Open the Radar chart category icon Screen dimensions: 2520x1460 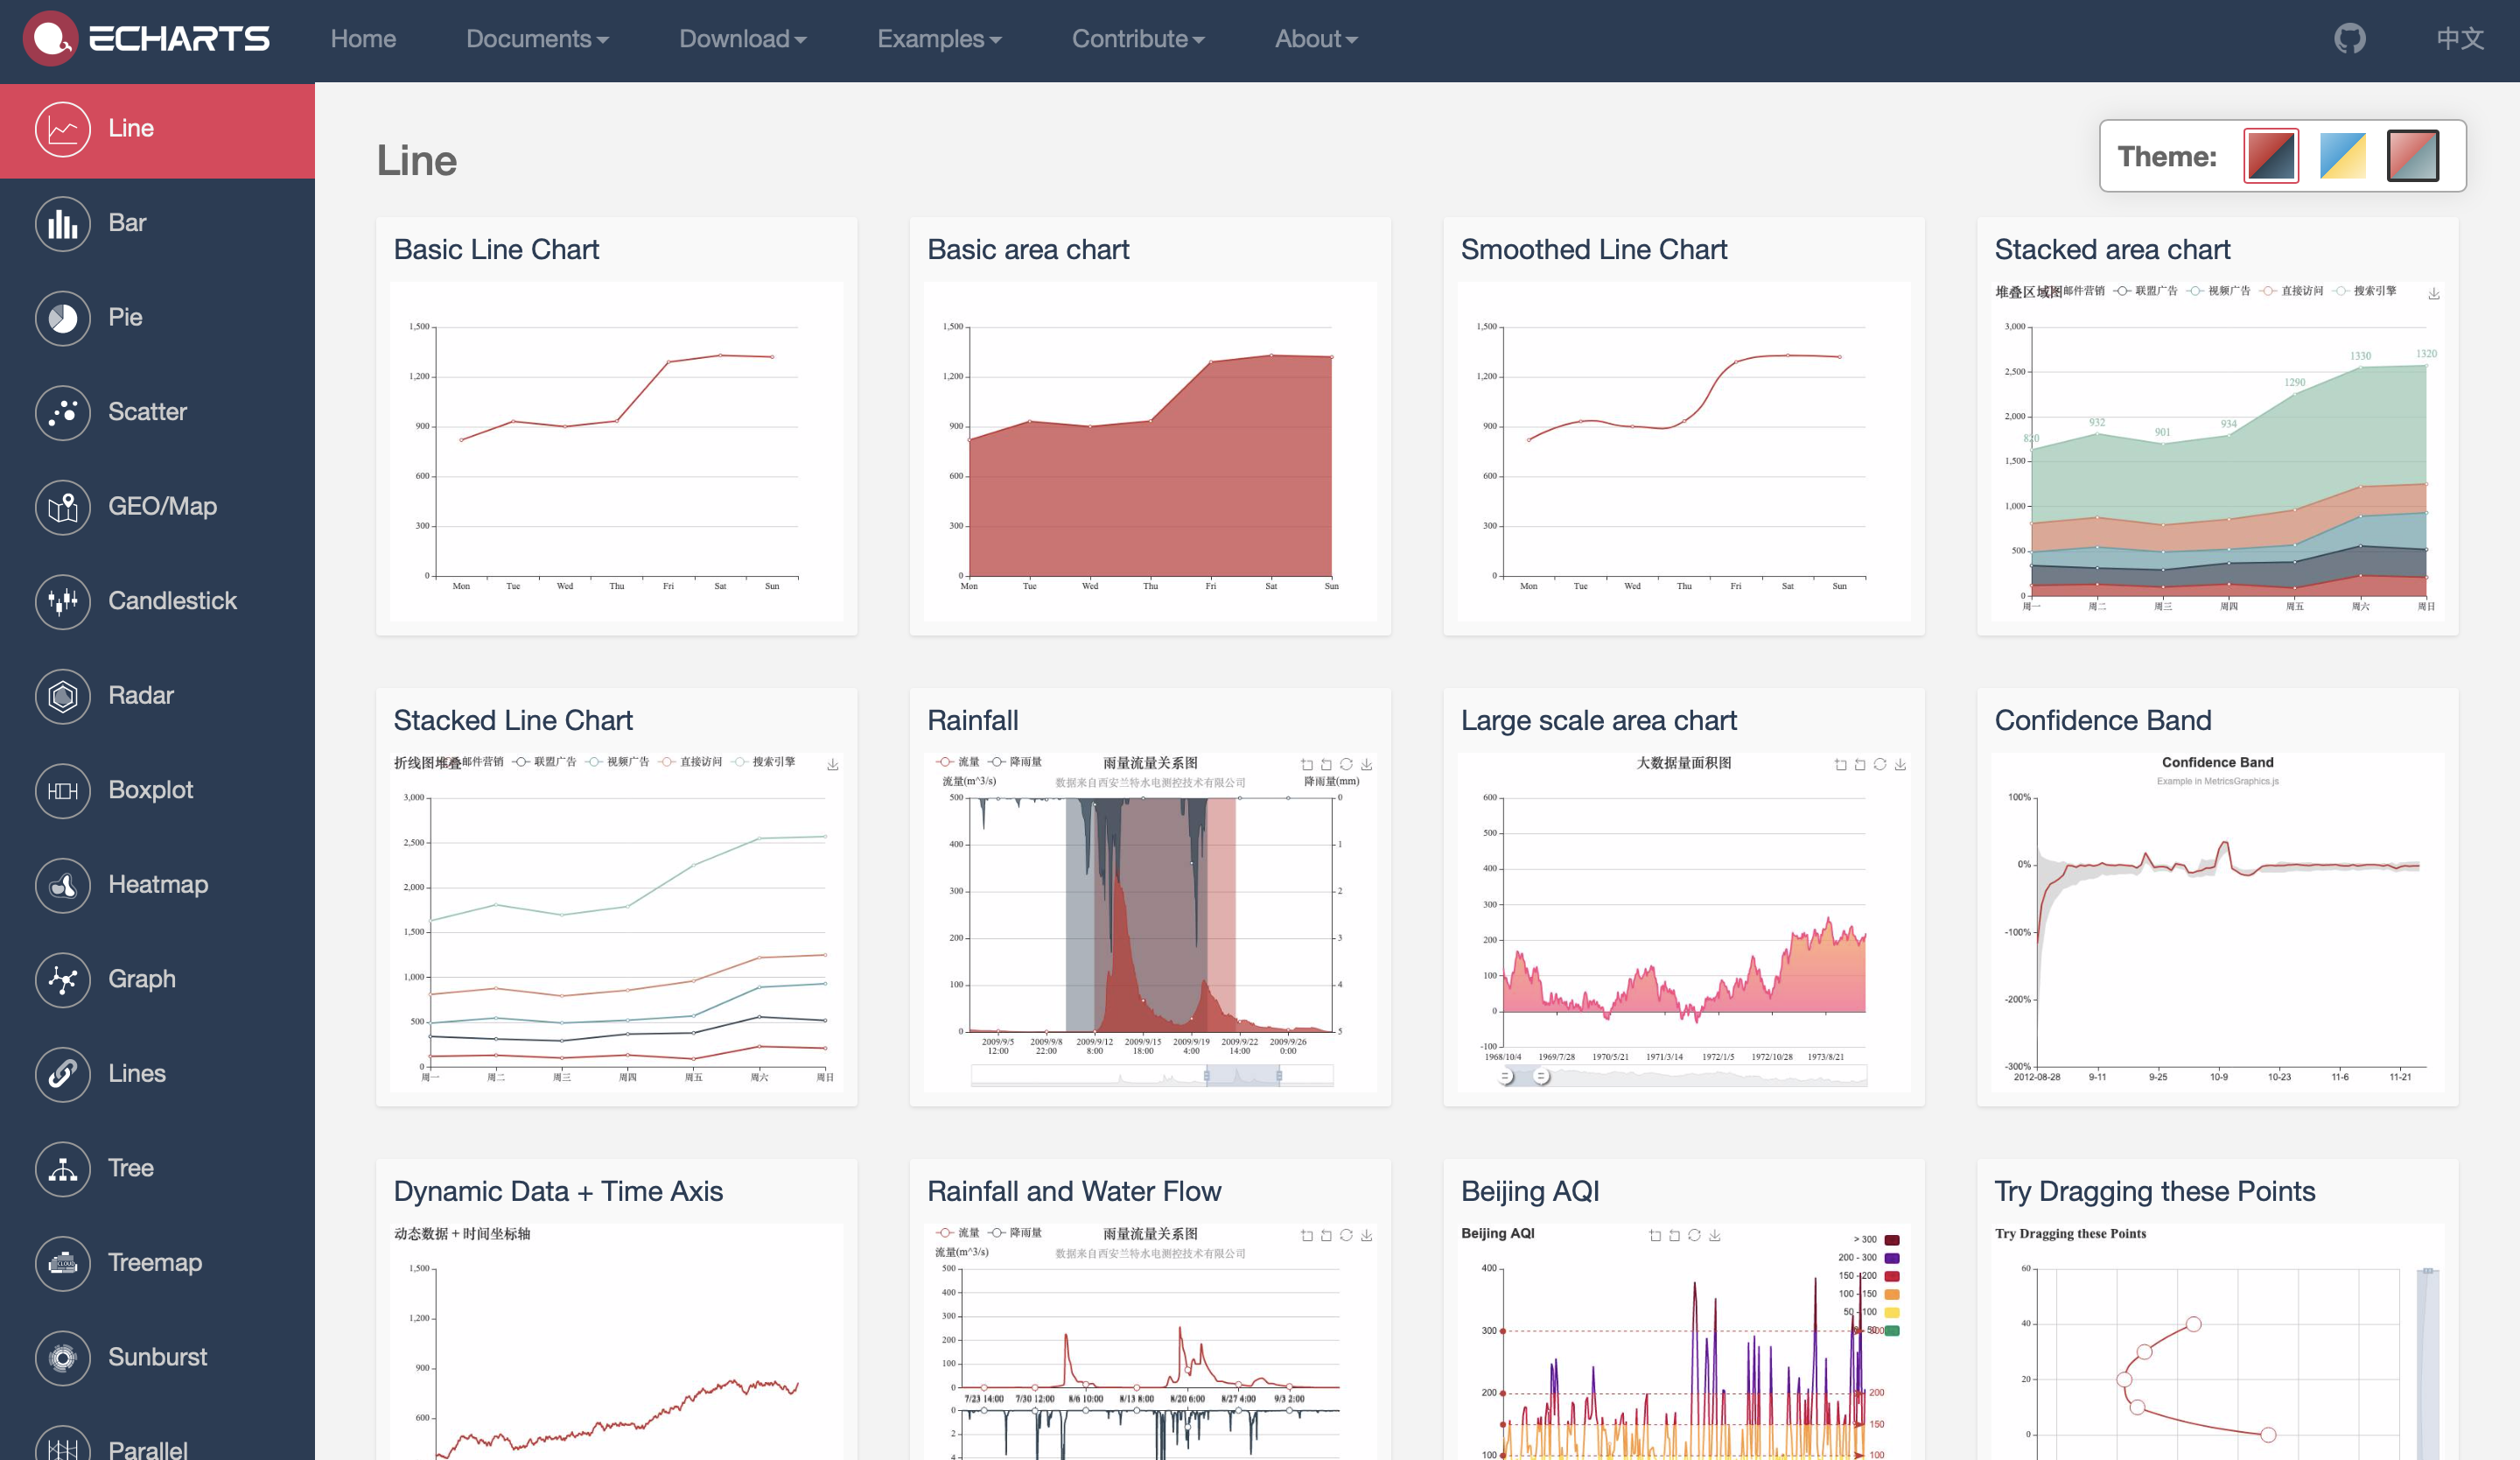[x=62, y=696]
